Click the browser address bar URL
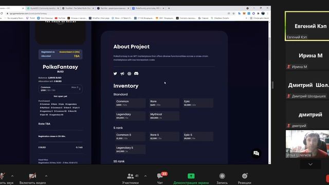329x185 pixels. click(28, 13)
